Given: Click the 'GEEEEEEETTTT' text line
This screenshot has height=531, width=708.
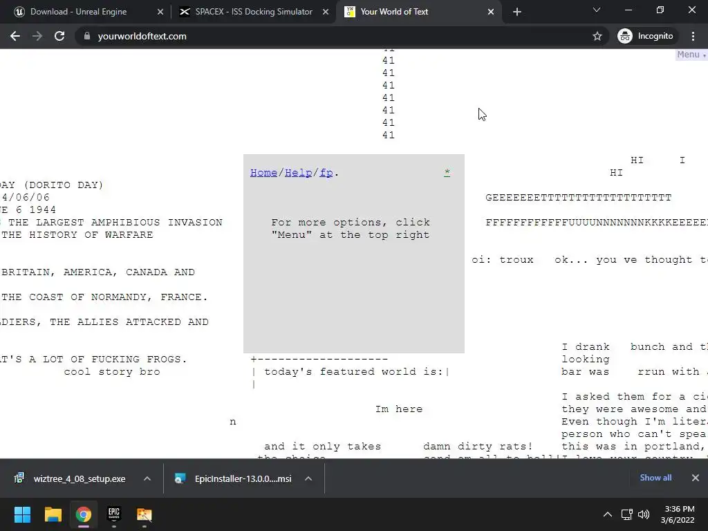Looking at the screenshot, I should tap(579, 197).
